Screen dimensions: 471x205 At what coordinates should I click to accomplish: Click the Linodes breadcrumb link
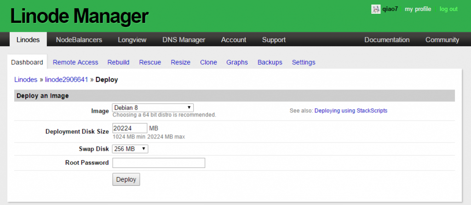point(26,79)
